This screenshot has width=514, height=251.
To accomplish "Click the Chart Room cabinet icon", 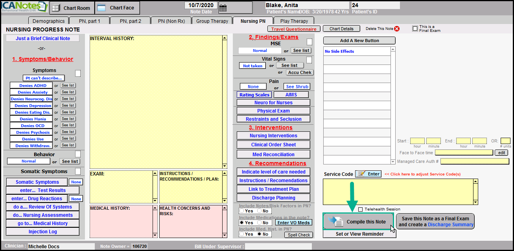I will [56, 8].
